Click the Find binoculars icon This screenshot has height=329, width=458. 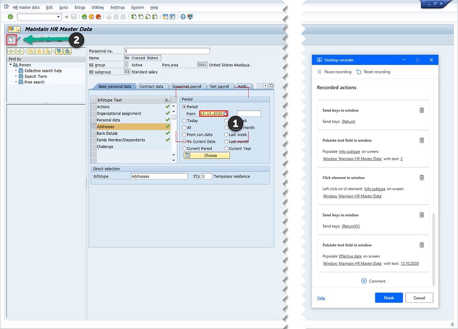pos(116,17)
